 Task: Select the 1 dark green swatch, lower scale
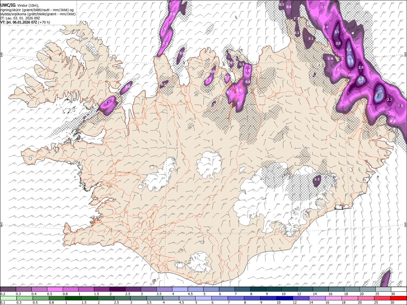coord(73,298)
